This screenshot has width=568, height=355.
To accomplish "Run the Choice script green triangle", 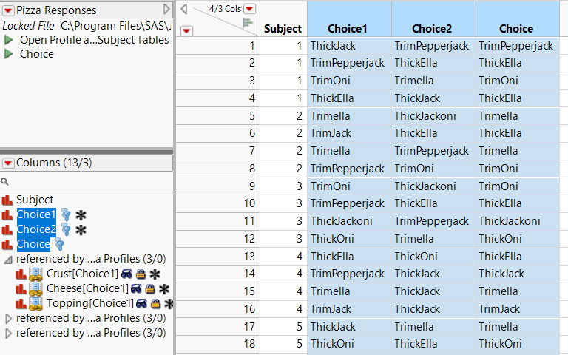I will tap(9, 54).
